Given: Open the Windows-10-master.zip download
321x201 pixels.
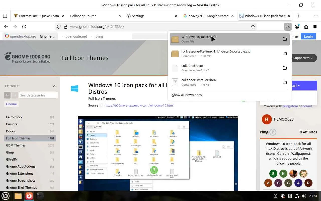Looking at the screenshot, I should [230, 39].
